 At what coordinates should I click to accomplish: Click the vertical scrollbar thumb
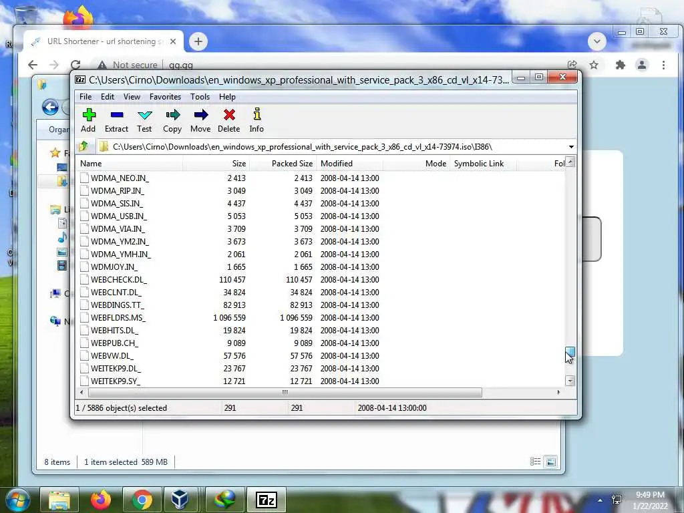pyautogui.click(x=570, y=353)
